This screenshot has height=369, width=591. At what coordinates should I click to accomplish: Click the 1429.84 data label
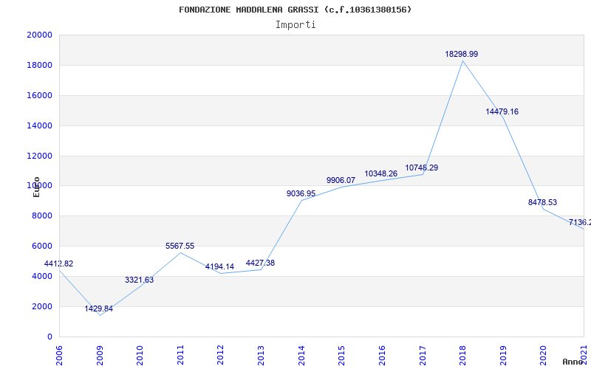coord(98,309)
